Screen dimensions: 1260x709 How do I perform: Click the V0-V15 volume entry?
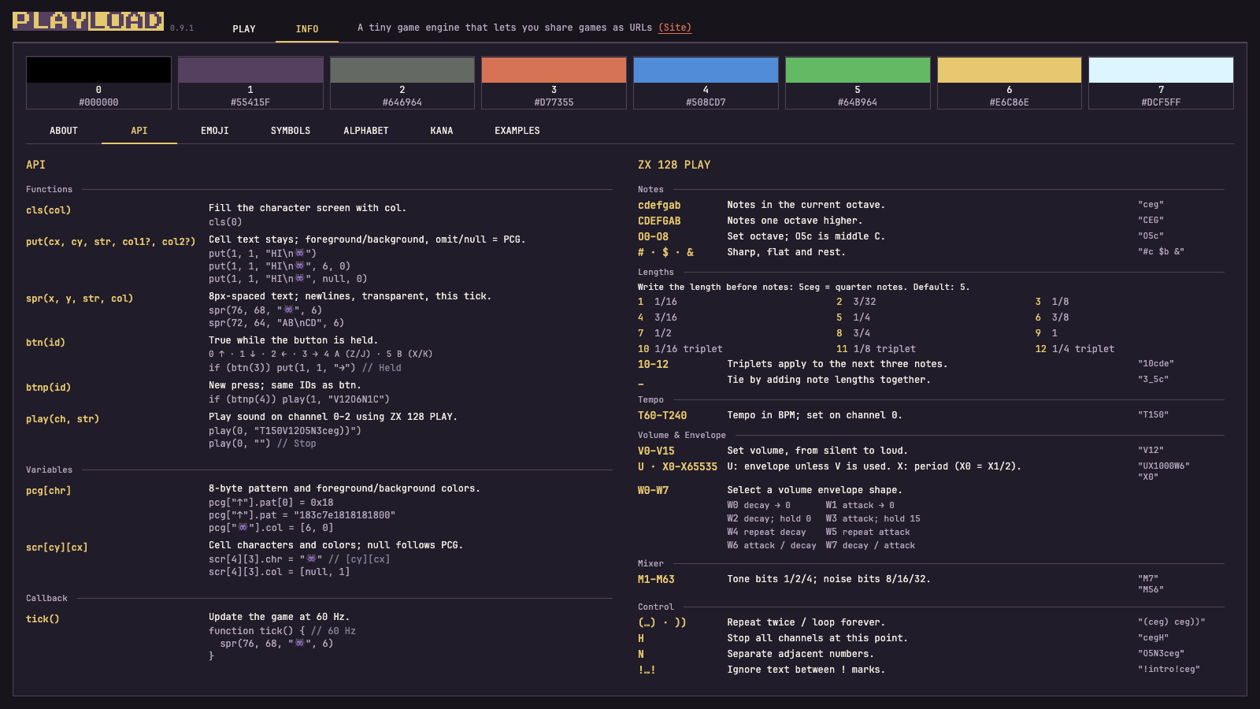[656, 451]
